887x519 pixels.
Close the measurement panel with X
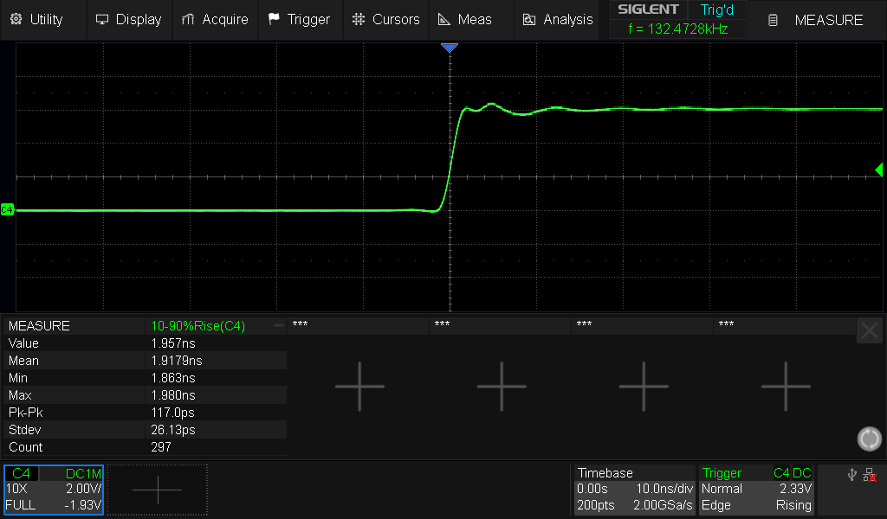pos(870,330)
